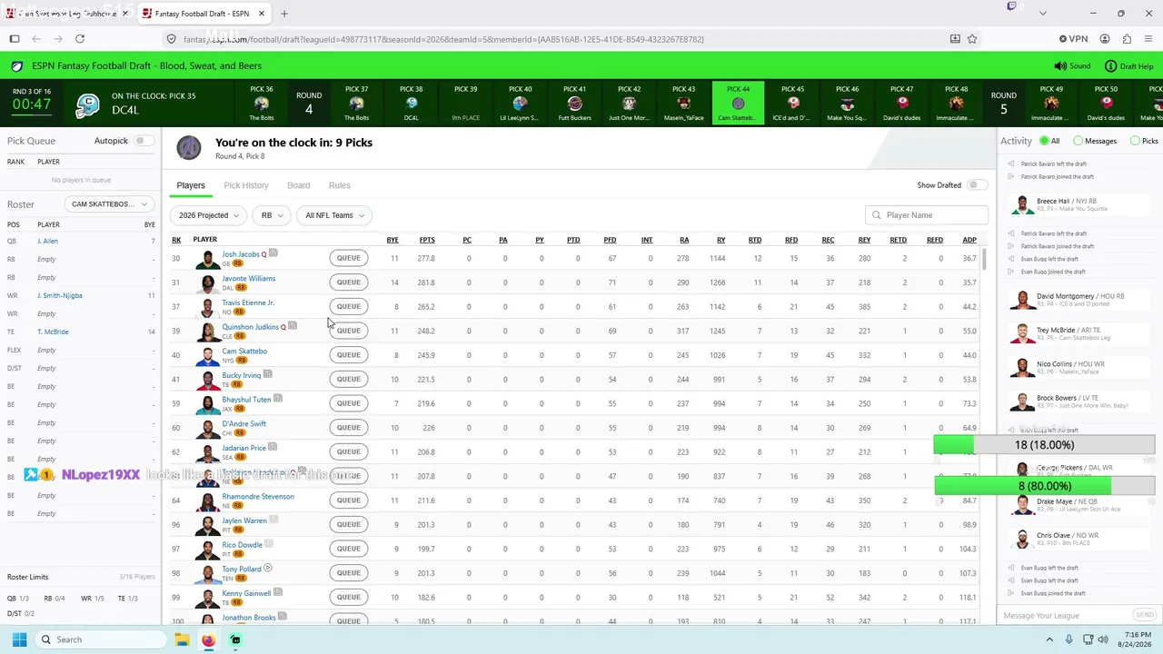This screenshot has height=654, width=1163.
Task: Queue Javonte Williams
Action: pyautogui.click(x=349, y=282)
